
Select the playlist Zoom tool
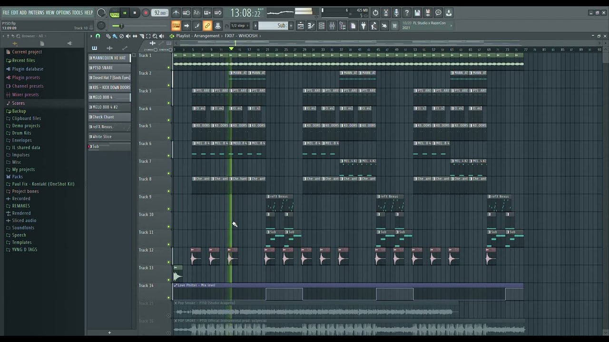[x=155, y=36]
